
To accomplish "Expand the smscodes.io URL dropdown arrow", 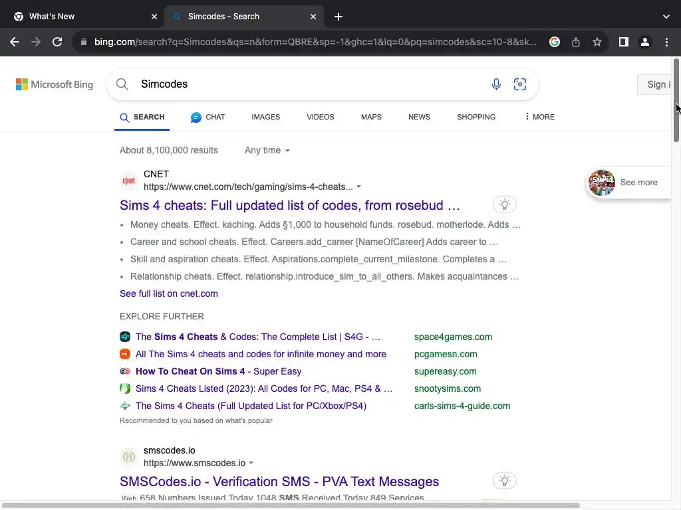I will 251,463.
